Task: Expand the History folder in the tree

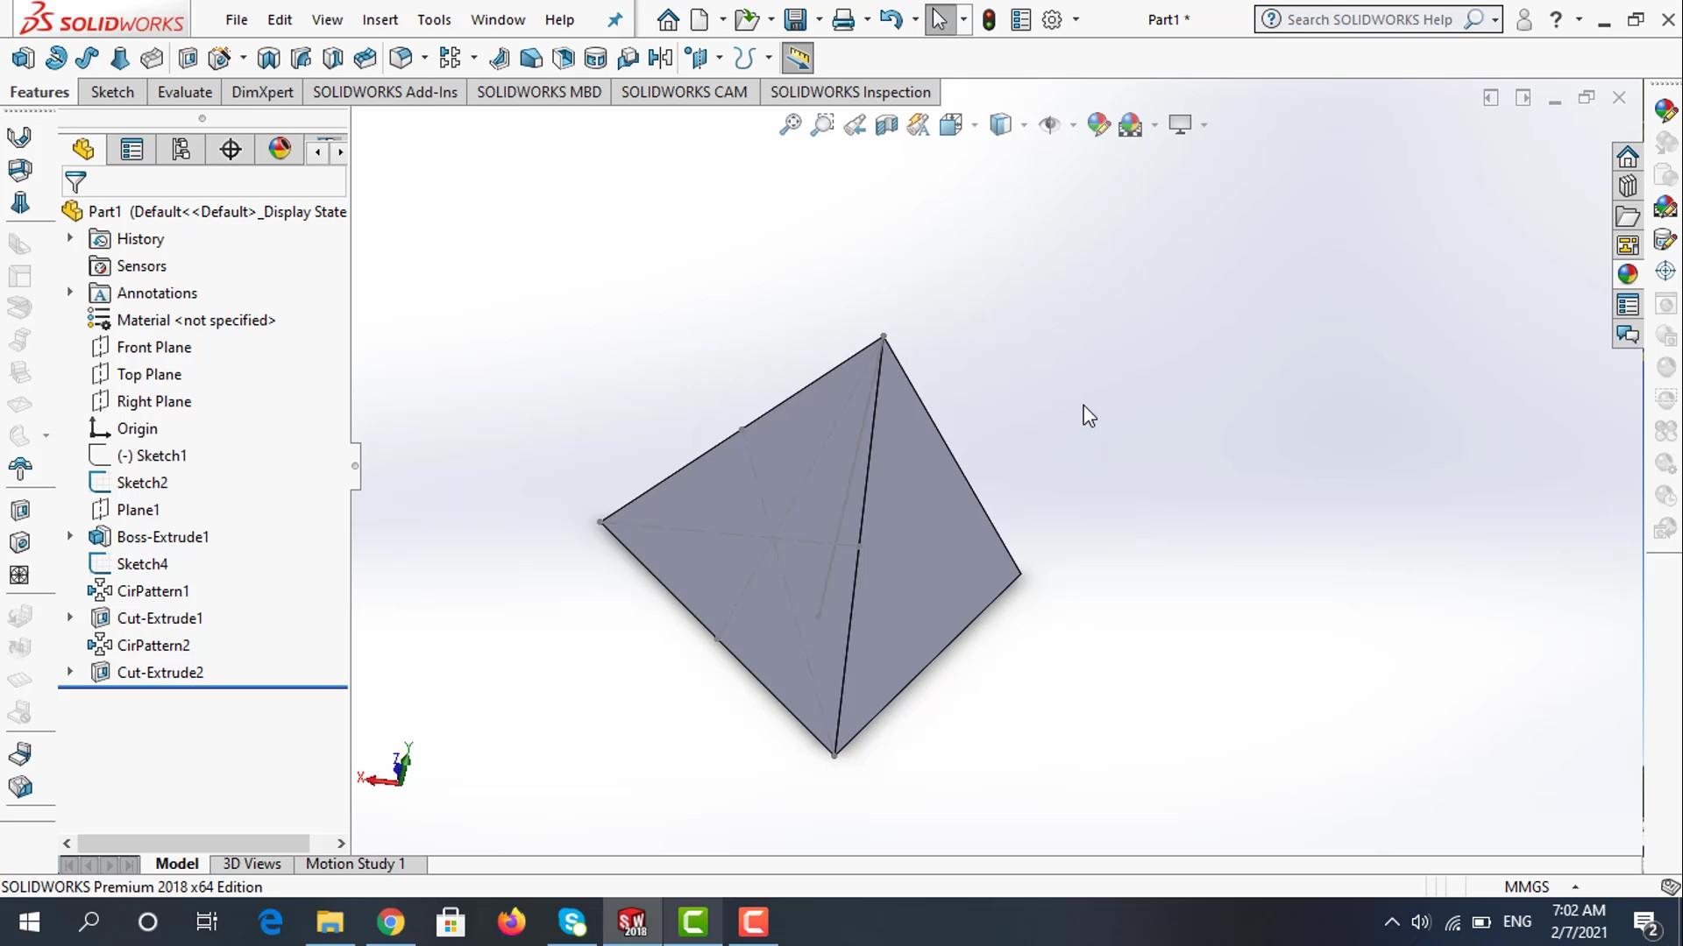Action: point(70,238)
